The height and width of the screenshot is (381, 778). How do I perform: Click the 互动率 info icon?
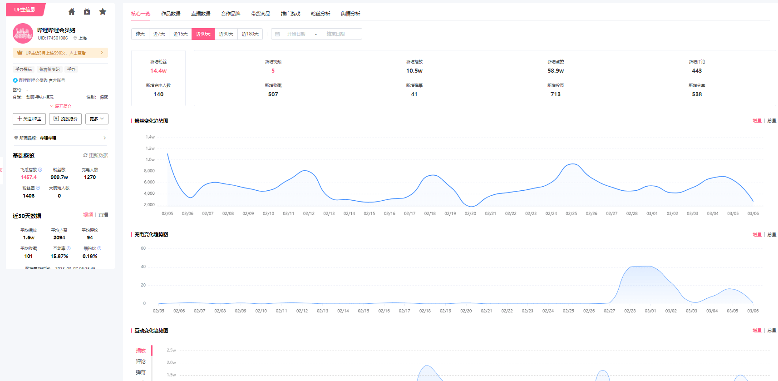click(x=69, y=248)
